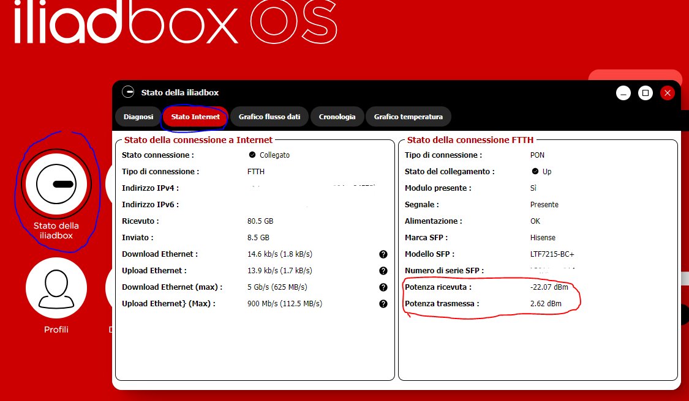Click help icon beside Upload Ethernet row
The width and height of the screenshot is (689, 401).
(x=383, y=271)
